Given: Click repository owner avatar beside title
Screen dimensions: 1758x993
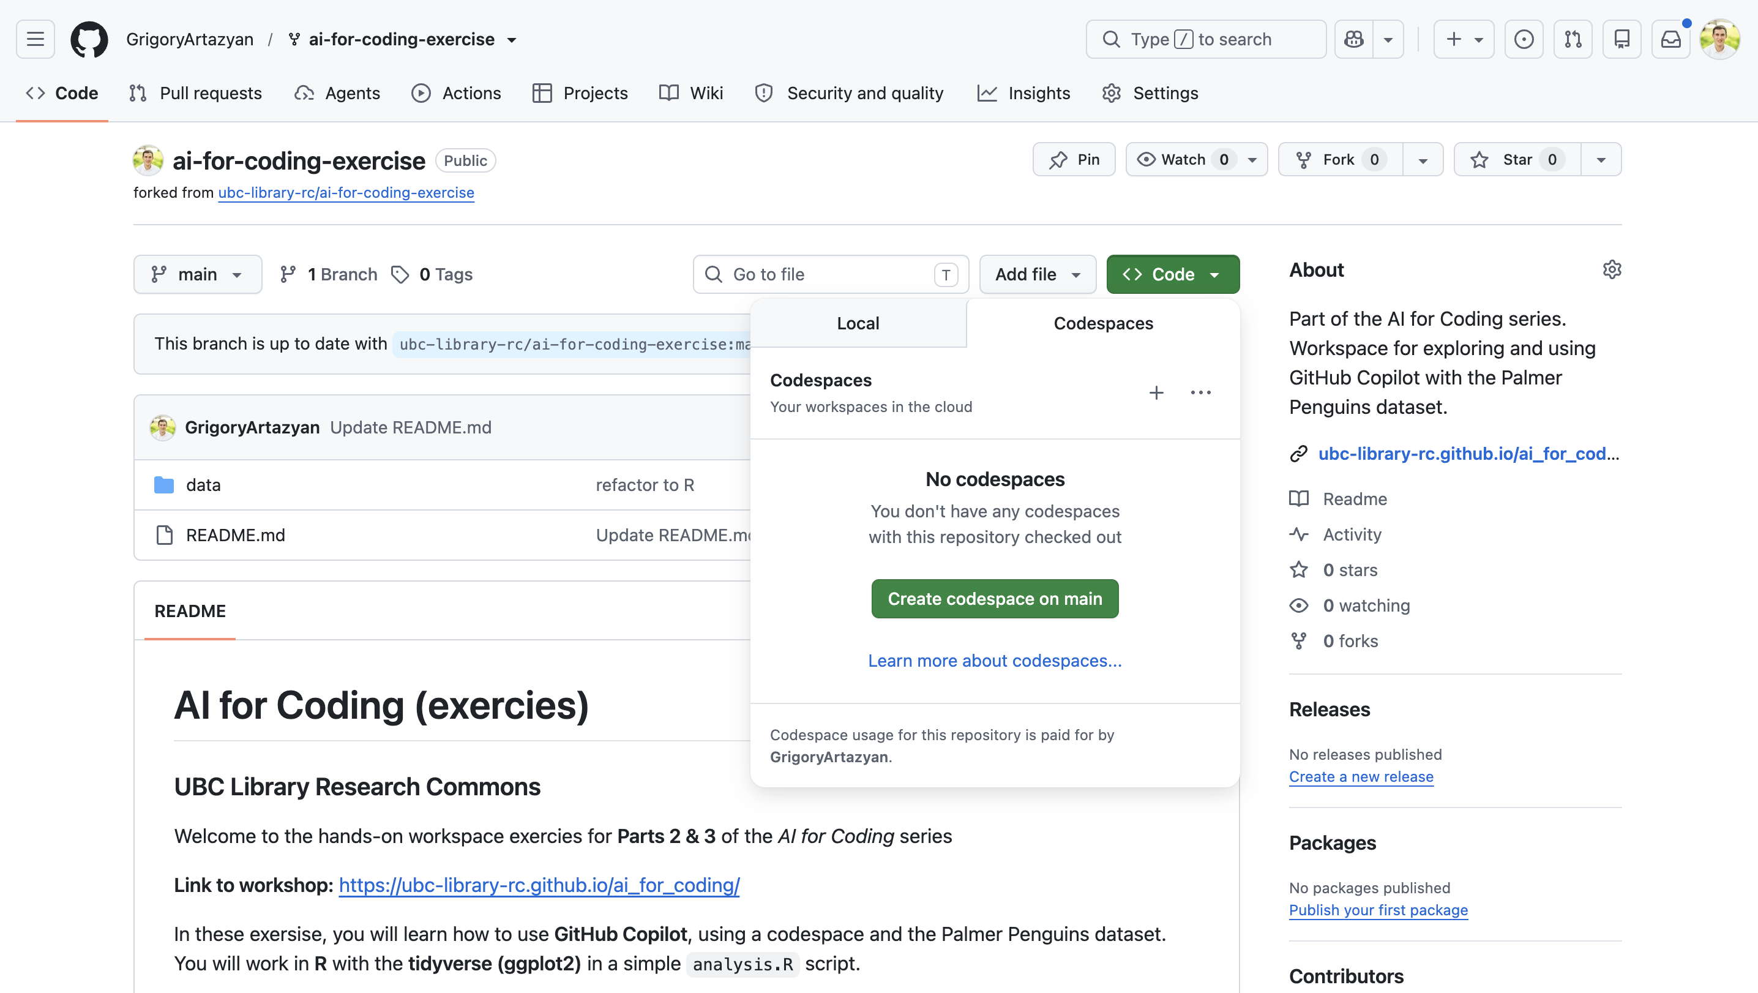Looking at the screenshot, I should pos(148,160).
